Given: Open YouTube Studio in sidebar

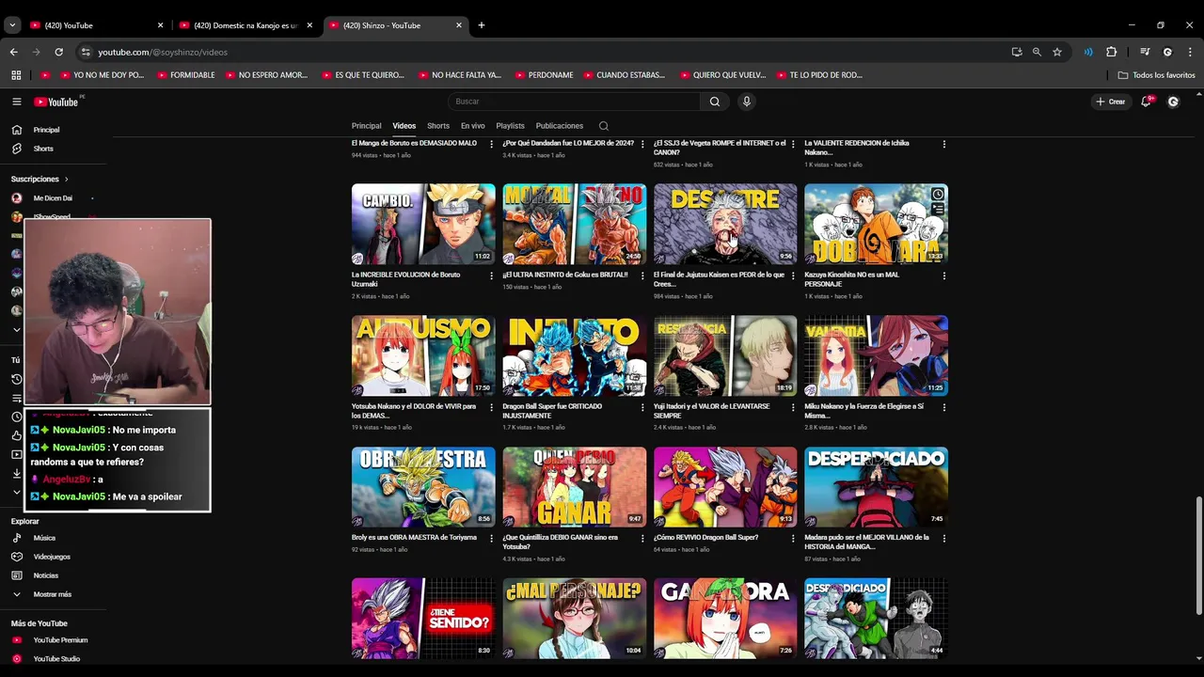Looking at the screenshot, I should [x=55, y=659].
